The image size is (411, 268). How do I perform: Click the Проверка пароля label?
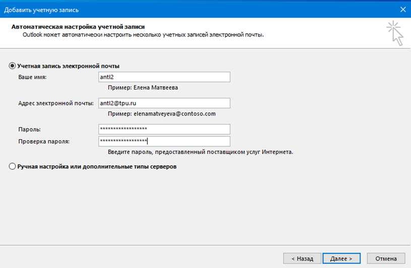pos(44,142)
